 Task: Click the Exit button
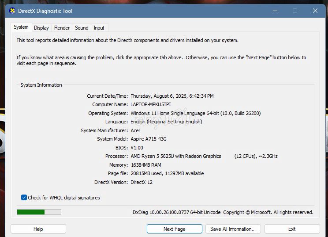(x=292, y=229)
